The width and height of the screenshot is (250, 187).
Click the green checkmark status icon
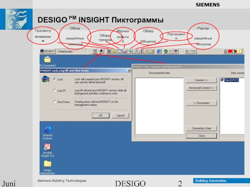tap(166, 51)
